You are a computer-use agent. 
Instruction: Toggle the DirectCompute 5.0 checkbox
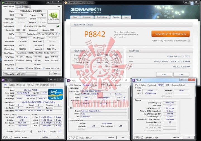coord(44,69)
